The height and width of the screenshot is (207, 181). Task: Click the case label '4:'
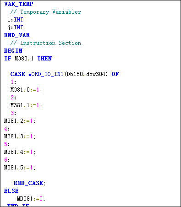(x=7, y=129)
